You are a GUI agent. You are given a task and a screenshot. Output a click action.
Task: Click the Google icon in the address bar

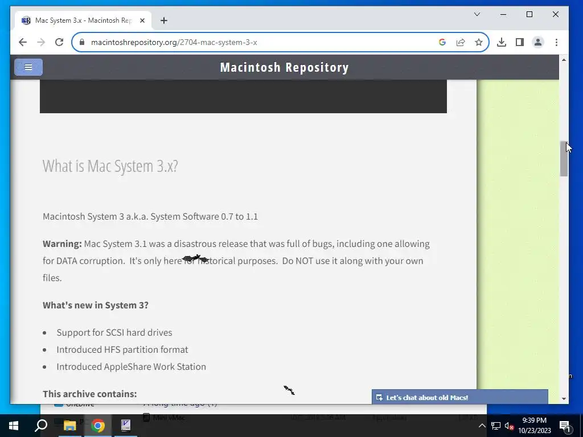click(x=442, y=42)
